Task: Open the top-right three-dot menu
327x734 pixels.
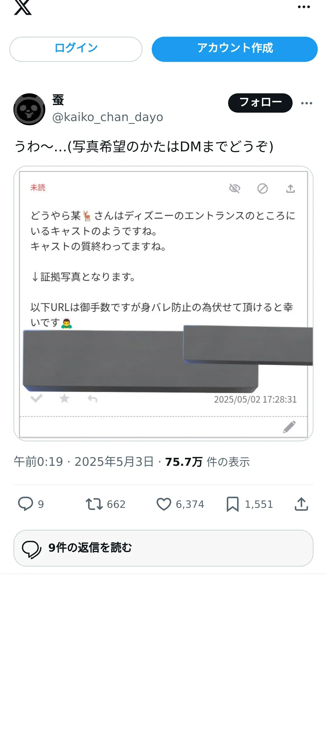Action: 304,7
